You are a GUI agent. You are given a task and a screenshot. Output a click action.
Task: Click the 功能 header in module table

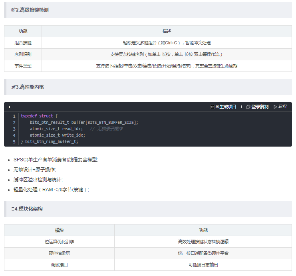(203, 230)
